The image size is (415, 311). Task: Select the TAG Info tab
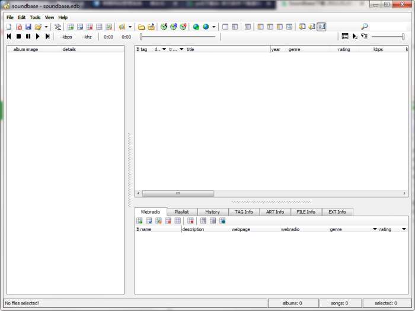(x=244, y=211)
